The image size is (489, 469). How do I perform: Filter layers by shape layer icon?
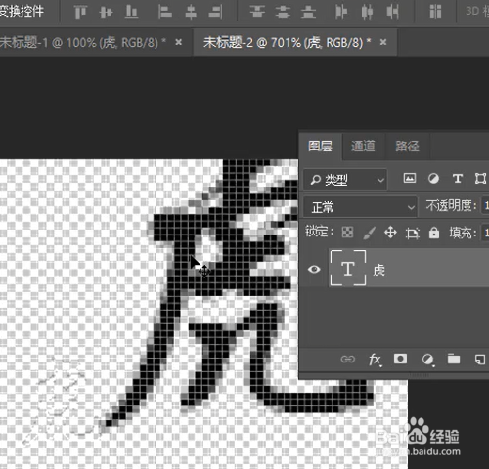pos(480,178)
